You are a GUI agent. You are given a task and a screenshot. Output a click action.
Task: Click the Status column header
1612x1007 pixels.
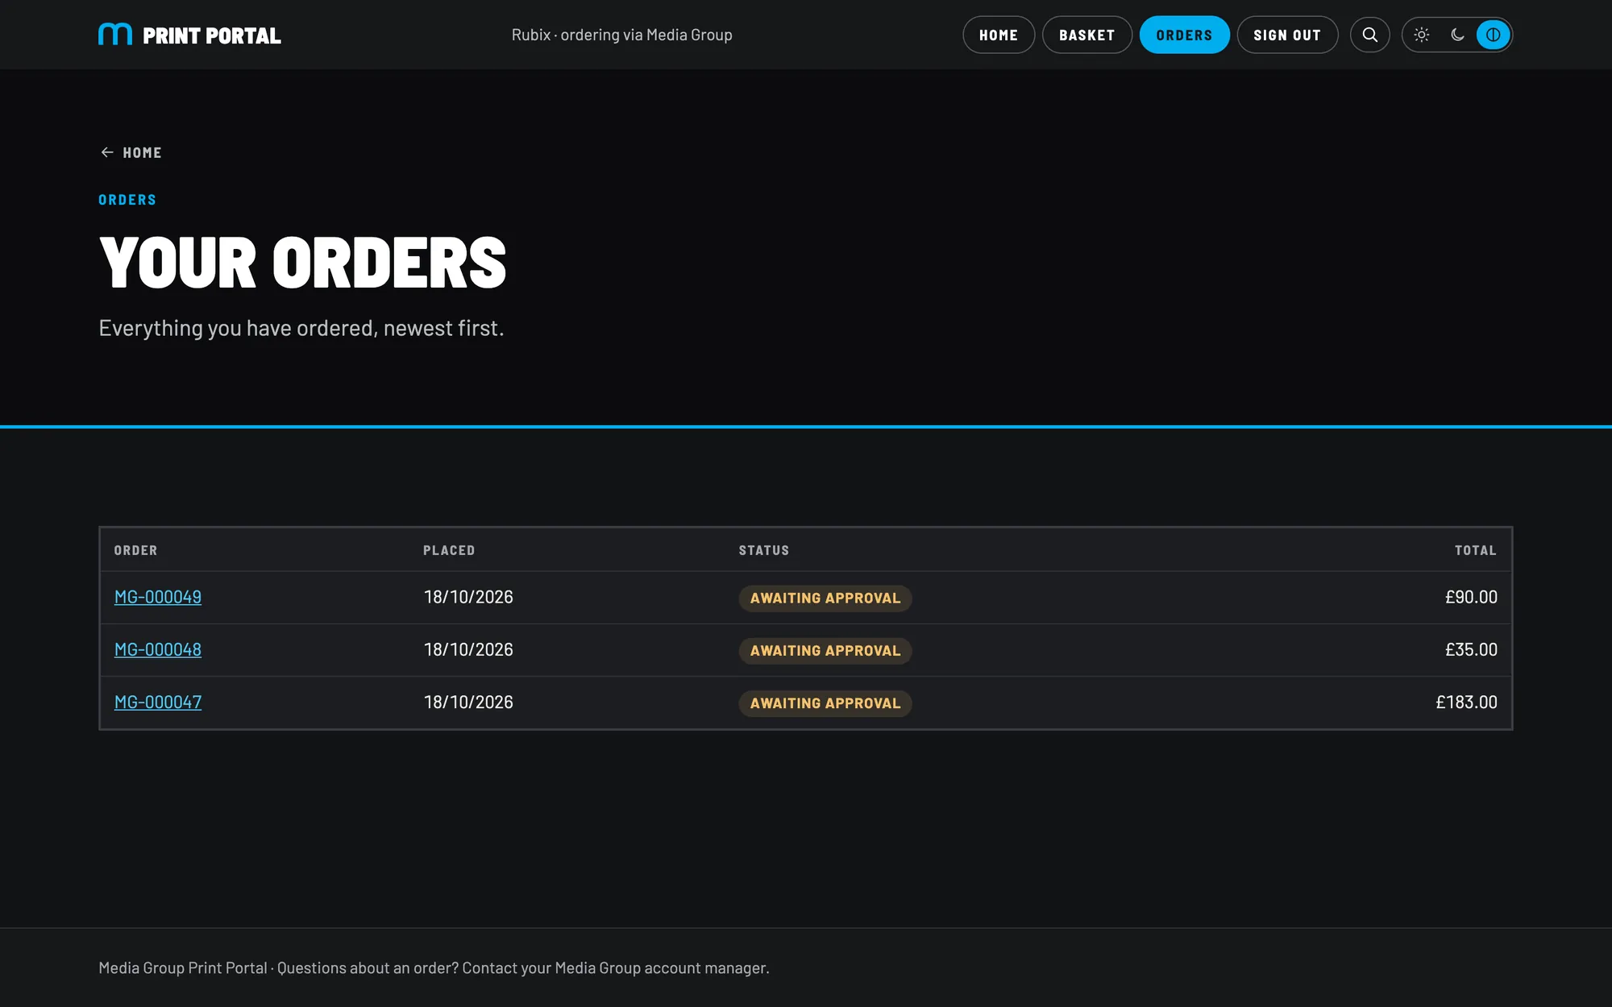coord(764,550)
